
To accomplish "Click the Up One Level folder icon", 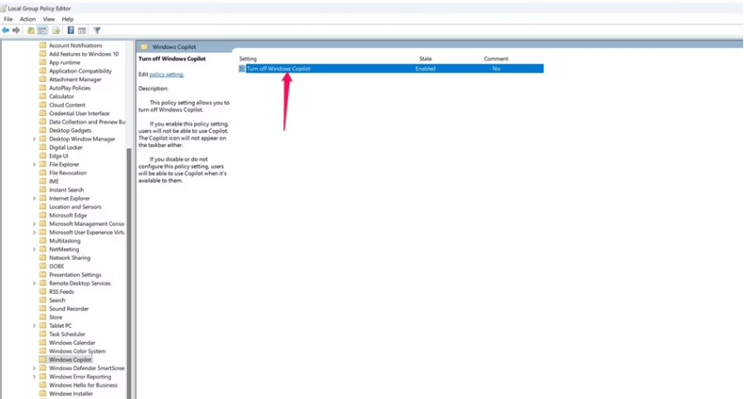I will click(31, 31).
